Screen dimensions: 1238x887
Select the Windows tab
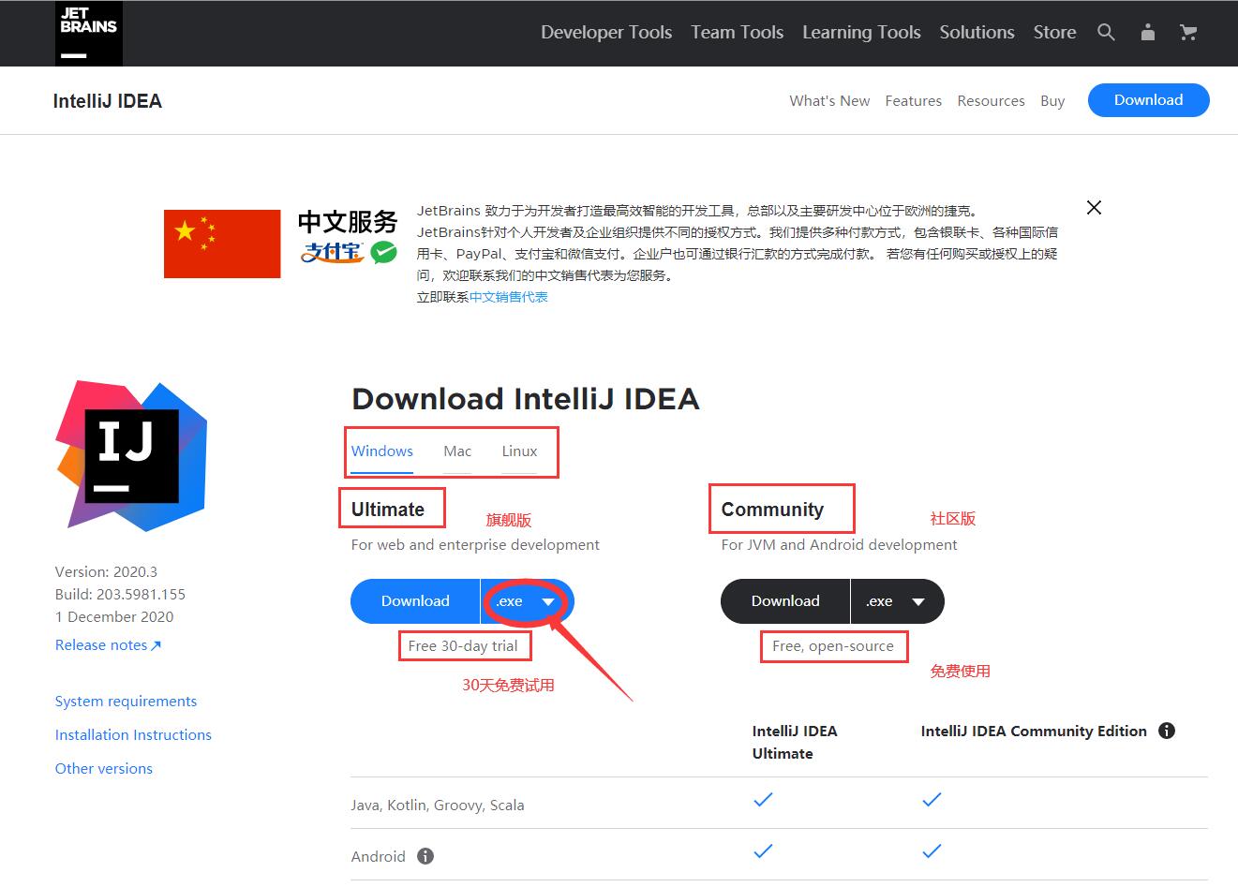382,451
